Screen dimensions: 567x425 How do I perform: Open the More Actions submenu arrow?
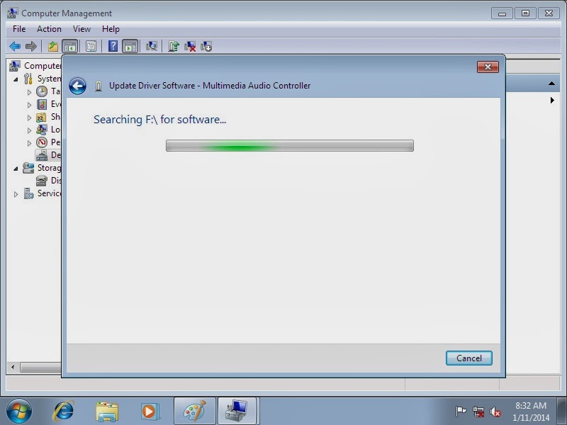click(x=552, y=100)
